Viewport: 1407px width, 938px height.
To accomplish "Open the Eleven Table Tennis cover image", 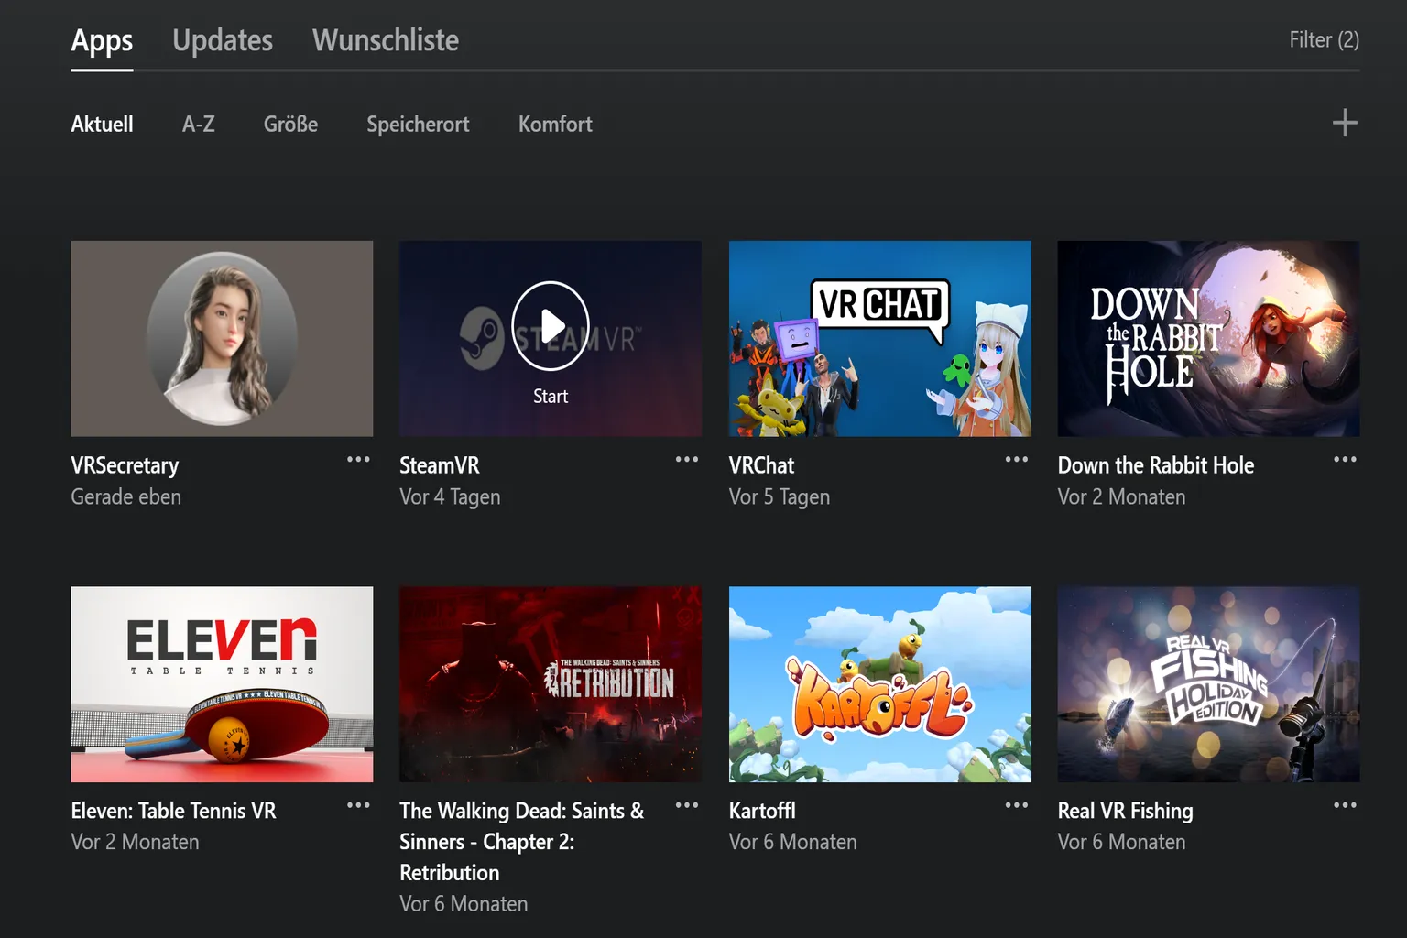I will point(222,684).
